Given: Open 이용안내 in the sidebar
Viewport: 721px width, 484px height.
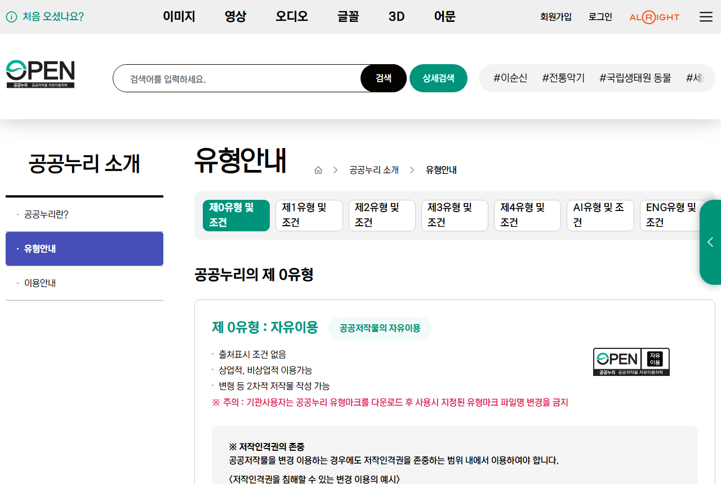Looking at the screenshot, I should coord(84,283).
